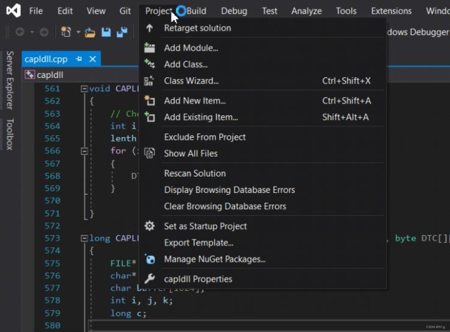This screenshot has height=332, width=450.
Task: Open capldll Properties entry
Action: tap(263, 279)
